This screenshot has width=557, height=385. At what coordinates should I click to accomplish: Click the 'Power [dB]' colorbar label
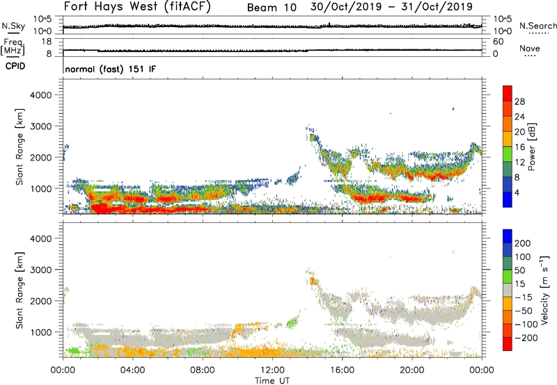531,147
